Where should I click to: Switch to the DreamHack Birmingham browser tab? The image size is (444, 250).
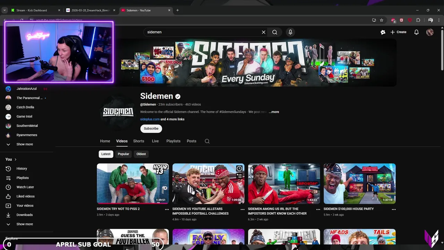pyautogui.click(x=91, y=10)
